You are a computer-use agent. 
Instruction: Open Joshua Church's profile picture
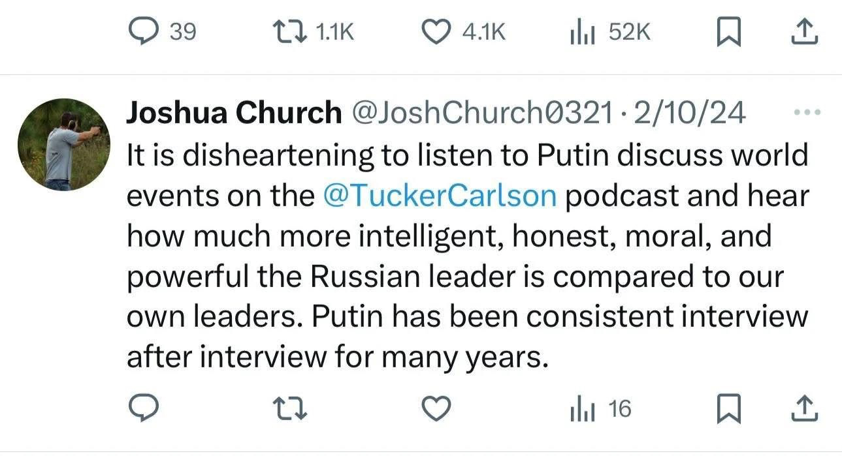[64, 144]
